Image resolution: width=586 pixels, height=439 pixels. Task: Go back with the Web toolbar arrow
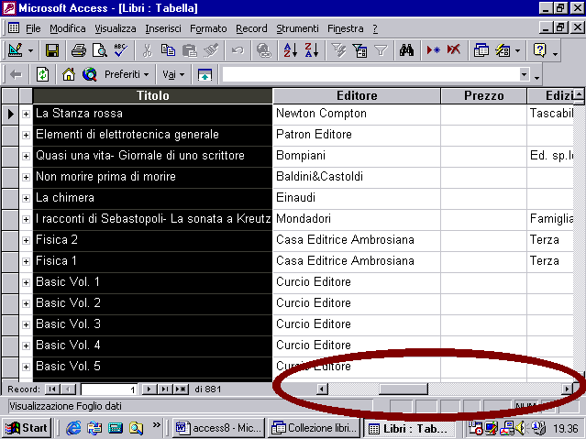(16, 75)
